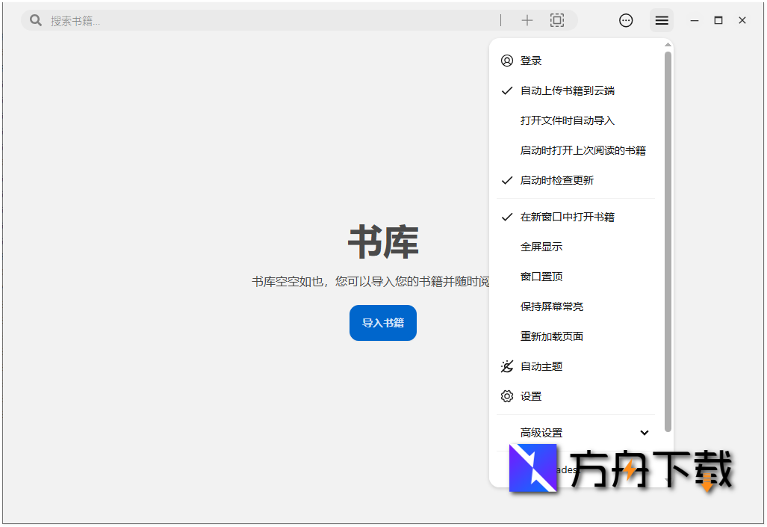Open 设置 via the gear icon
This screenshot has width=767, height=527.
pyautogui.click(x=507, y=396)
